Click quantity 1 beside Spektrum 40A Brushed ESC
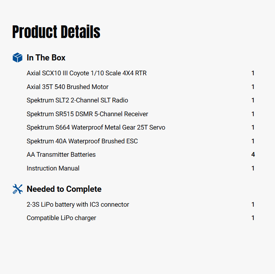The height and width of the screenshot is (274, 275). pos(253,141)
